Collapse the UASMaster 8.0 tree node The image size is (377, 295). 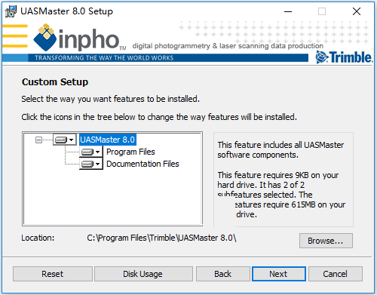pyautogui.click(x=38, y=140)
